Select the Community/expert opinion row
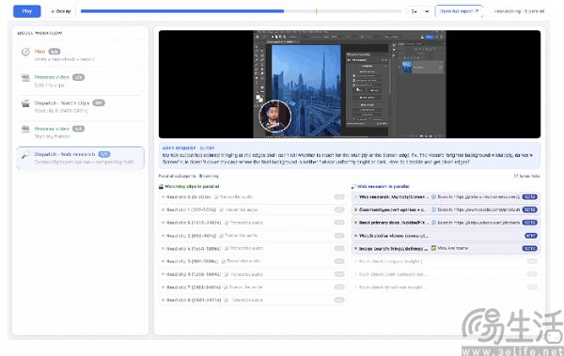The height and width of the screenshot is (356, 564). (446, 209)
